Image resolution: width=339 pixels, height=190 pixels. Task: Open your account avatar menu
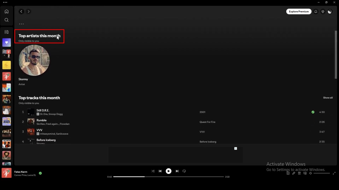pos(330,11)
